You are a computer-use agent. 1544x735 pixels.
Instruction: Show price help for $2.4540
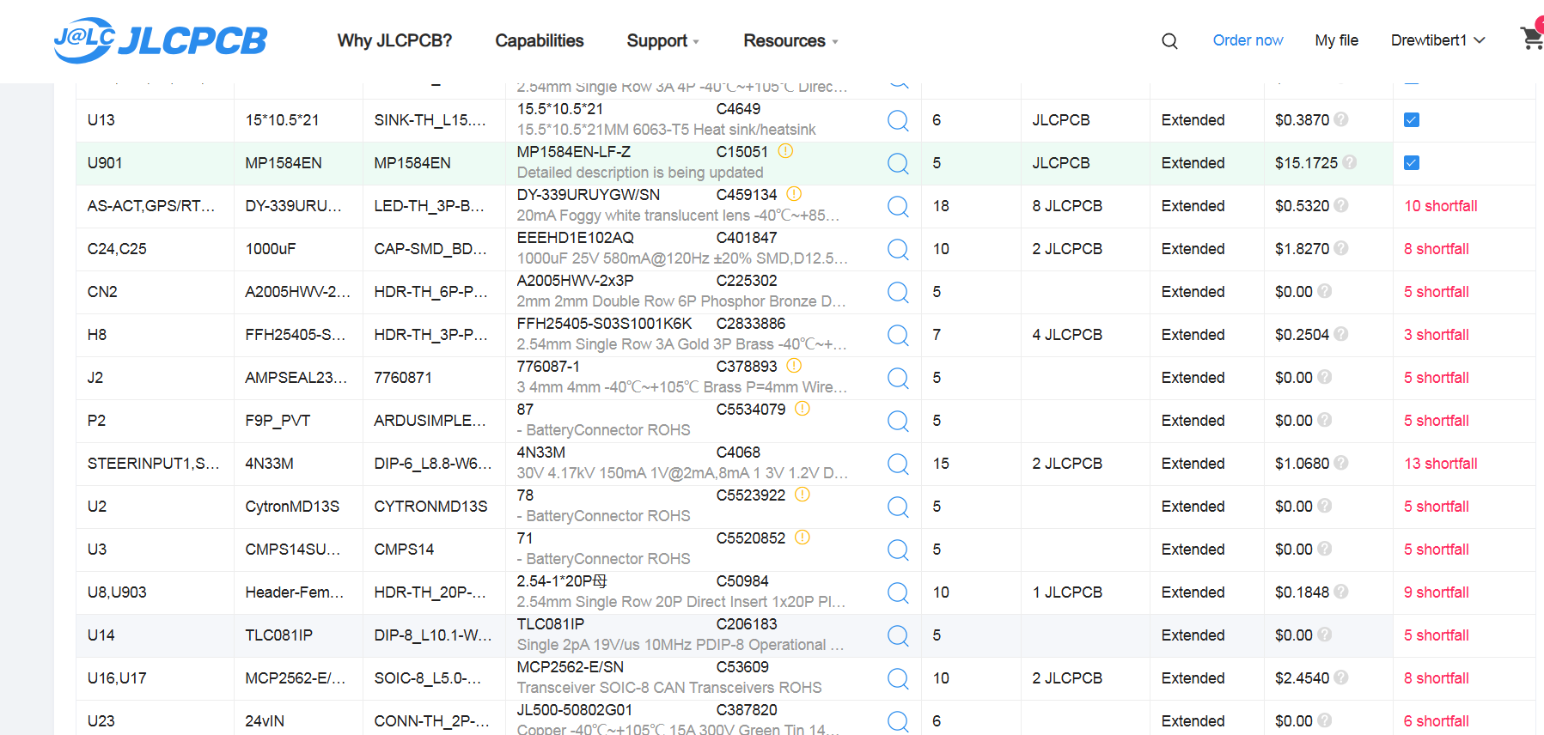[1341, 677]
